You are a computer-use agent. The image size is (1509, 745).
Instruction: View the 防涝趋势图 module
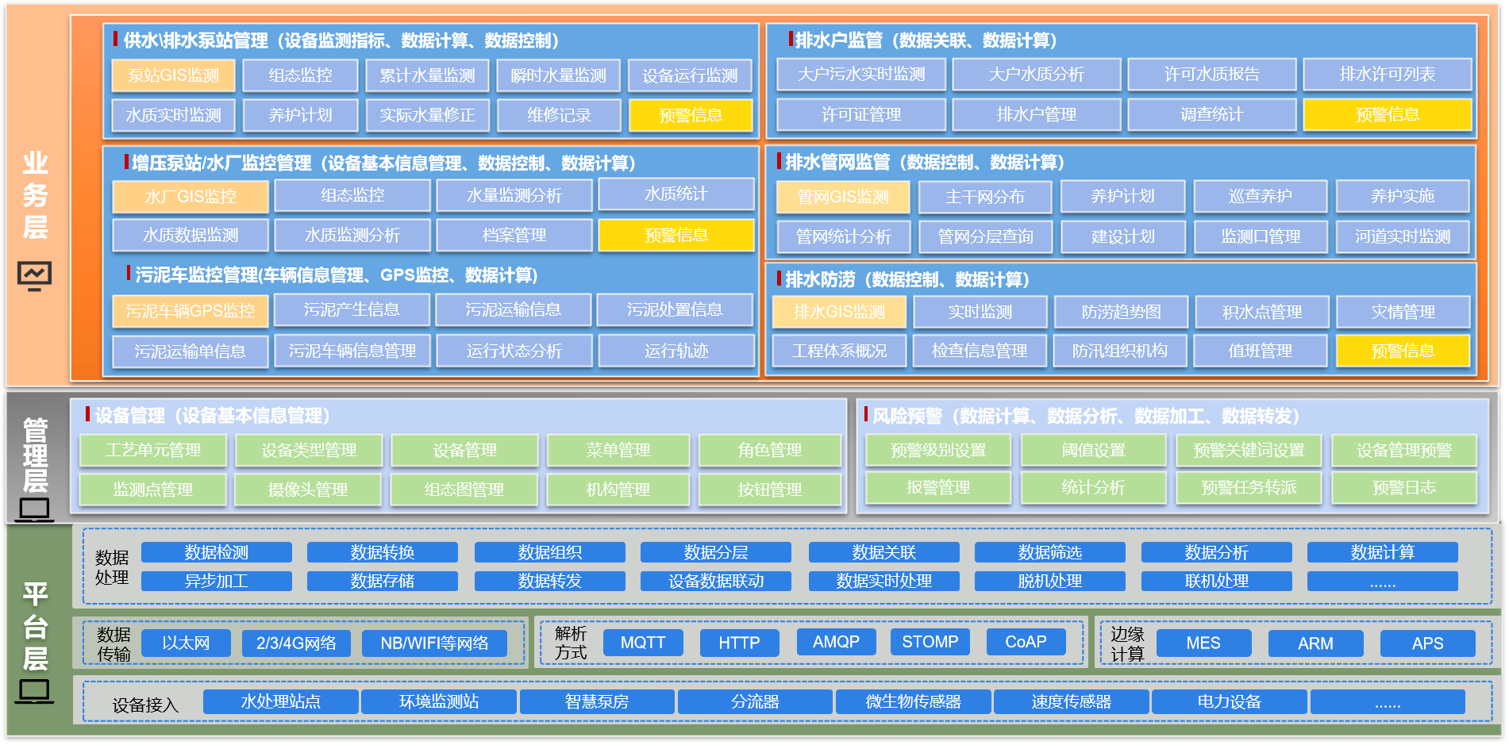click(x=1120, y=312)
